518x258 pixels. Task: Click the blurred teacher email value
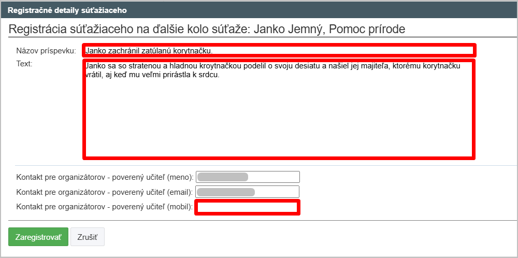click(x=226, y=192)
